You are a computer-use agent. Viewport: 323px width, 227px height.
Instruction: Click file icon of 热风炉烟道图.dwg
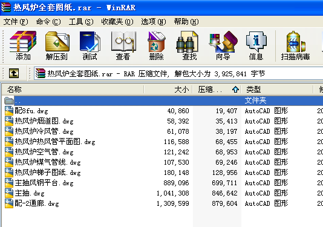(9, 121)
